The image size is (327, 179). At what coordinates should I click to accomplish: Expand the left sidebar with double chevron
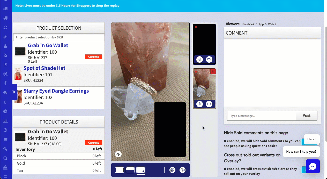point(14,92)
